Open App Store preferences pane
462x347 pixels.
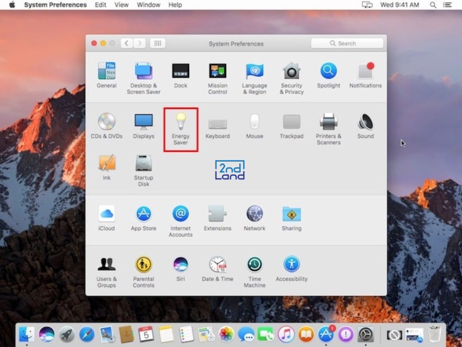point(143,218)
